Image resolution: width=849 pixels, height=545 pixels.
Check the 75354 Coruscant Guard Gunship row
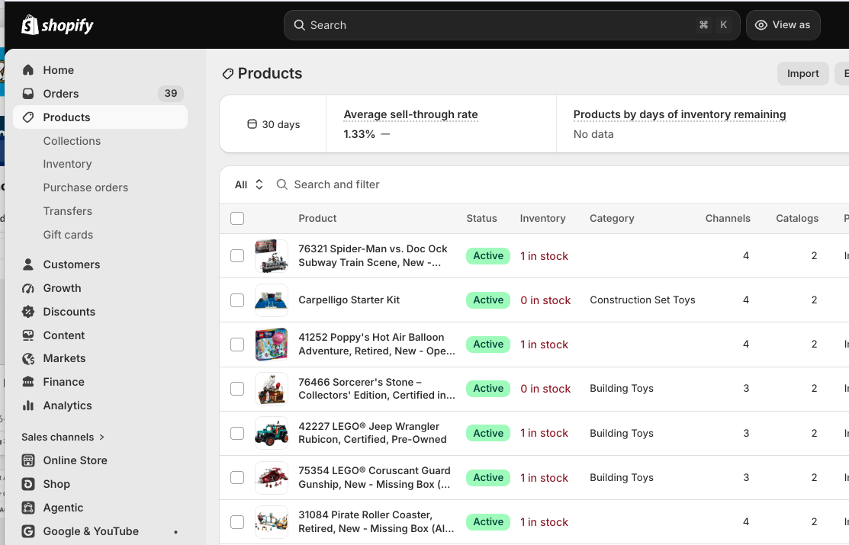coord(237,477)
